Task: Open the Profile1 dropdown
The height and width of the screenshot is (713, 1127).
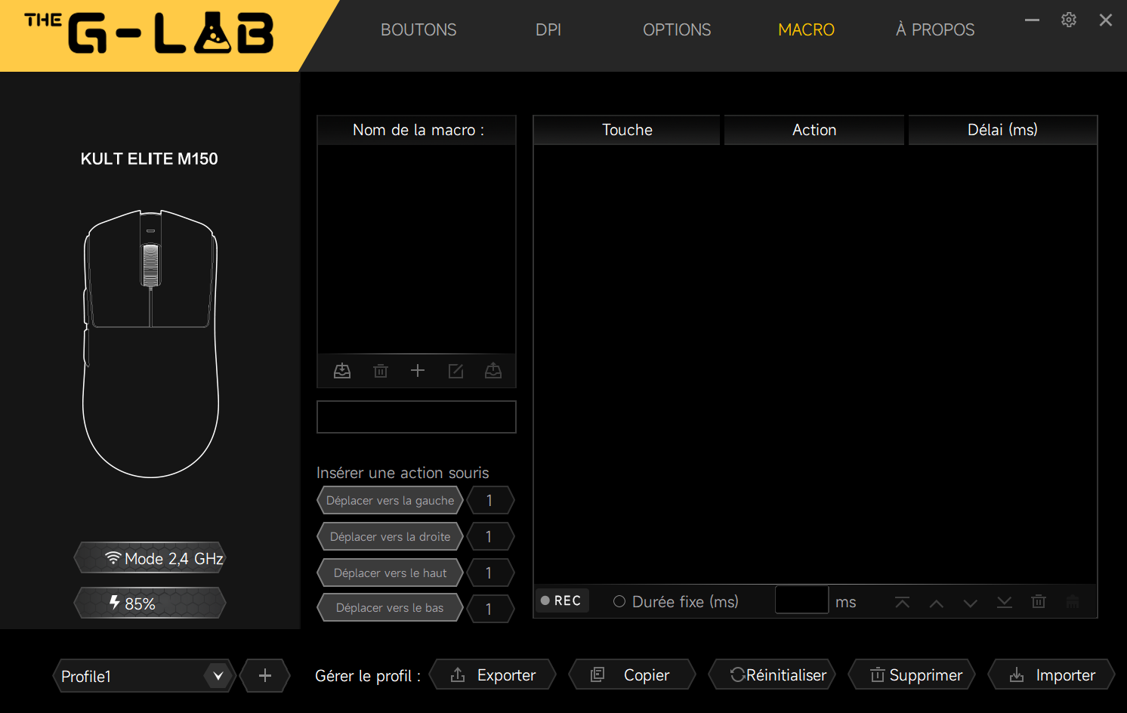Action: (x=144, y=675)
